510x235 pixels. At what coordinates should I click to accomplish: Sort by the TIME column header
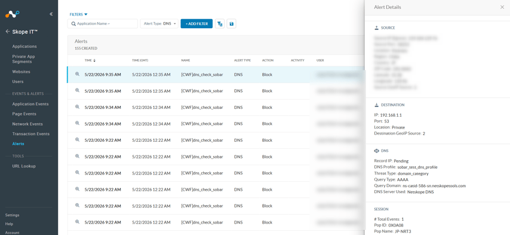[88, 60]
